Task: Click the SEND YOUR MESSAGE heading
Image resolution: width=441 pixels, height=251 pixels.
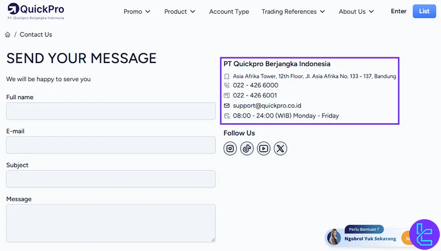Action: [x=82, y=58]
